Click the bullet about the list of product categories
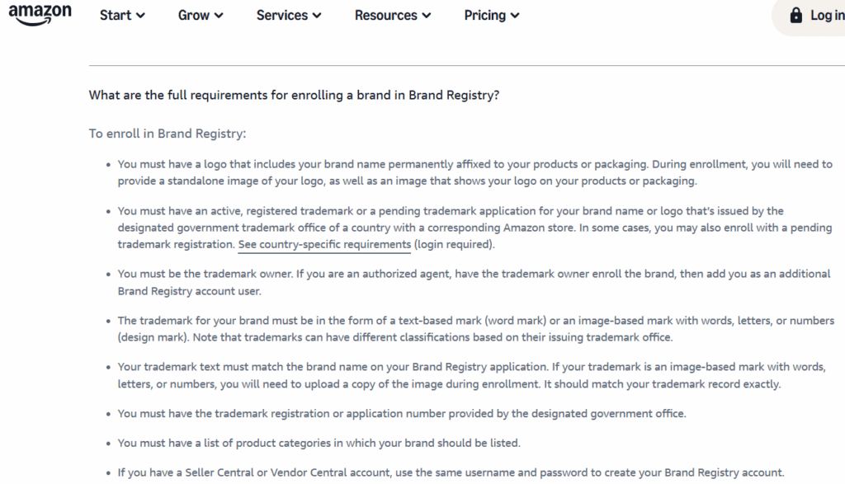This screenshot has height=484, width=845. [319, 443]
